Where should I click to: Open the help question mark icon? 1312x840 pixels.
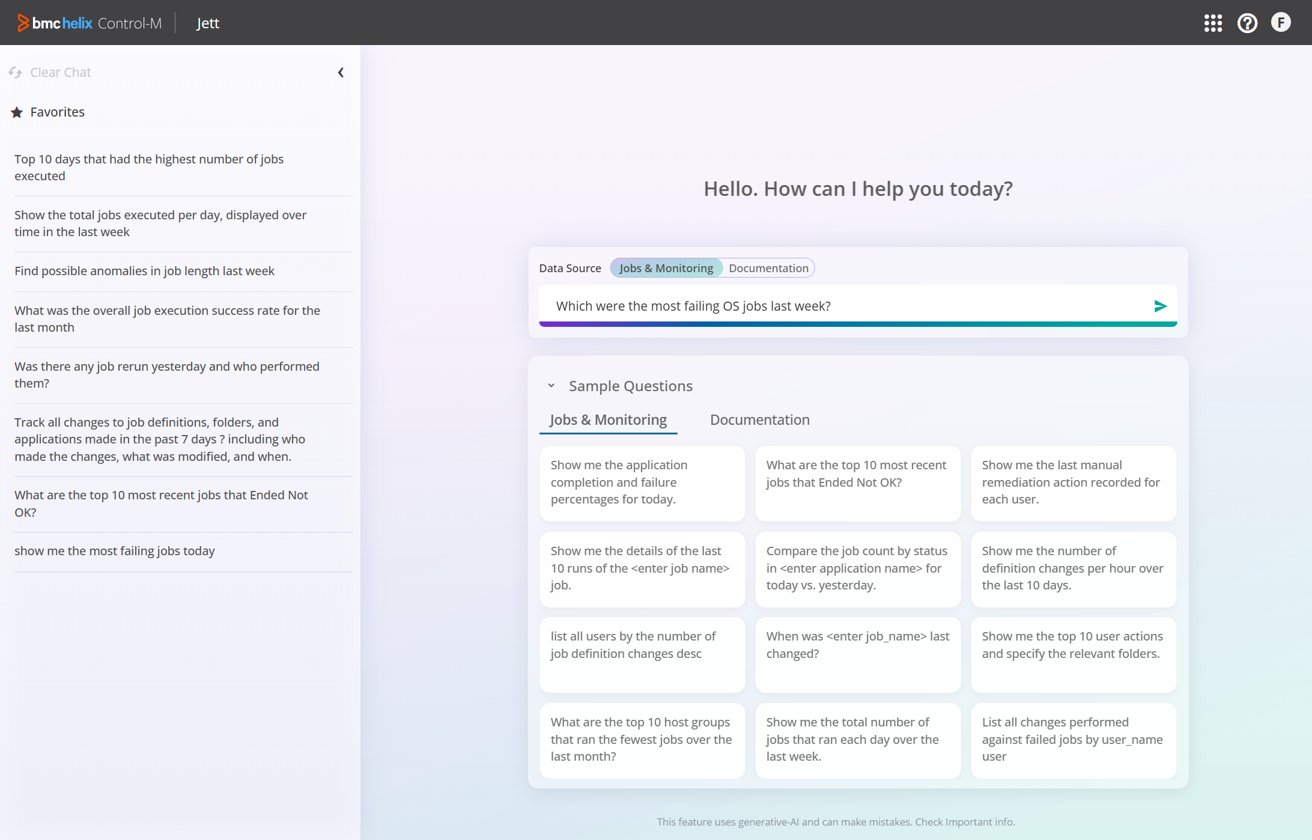click(x=1247, y=23)
